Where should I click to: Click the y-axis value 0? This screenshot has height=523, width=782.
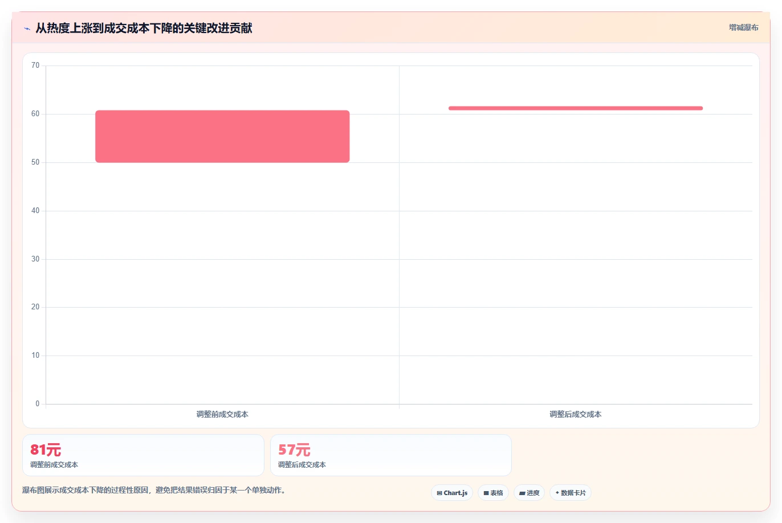coord(38,404)
